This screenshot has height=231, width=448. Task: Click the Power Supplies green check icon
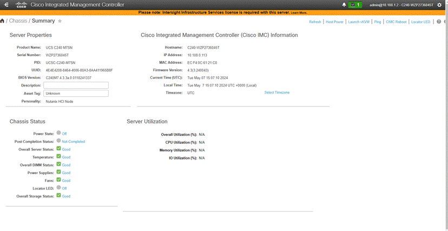(x=58, y=172)
